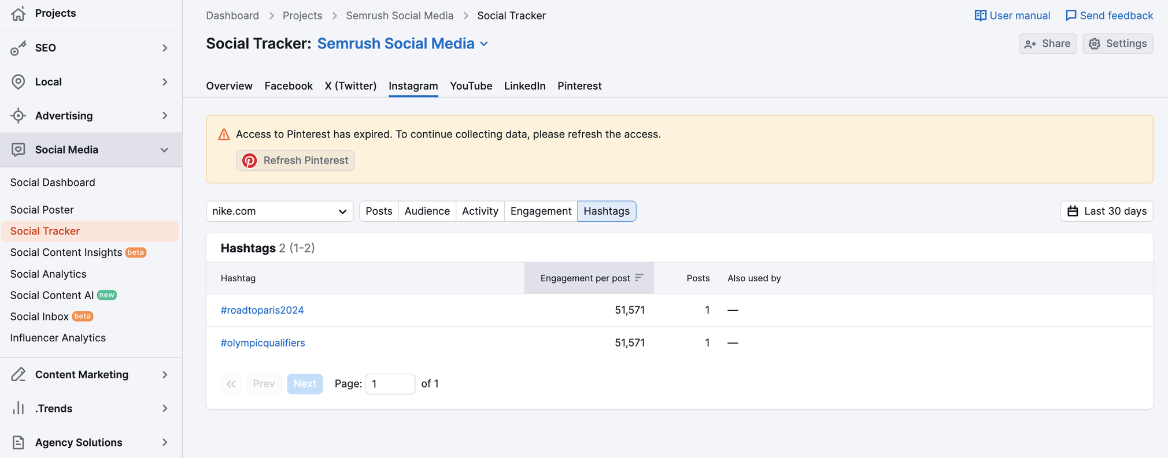Screen dimensions: 1168x458
Task: Switch to the YouTube tab
Action: (471, 86)
